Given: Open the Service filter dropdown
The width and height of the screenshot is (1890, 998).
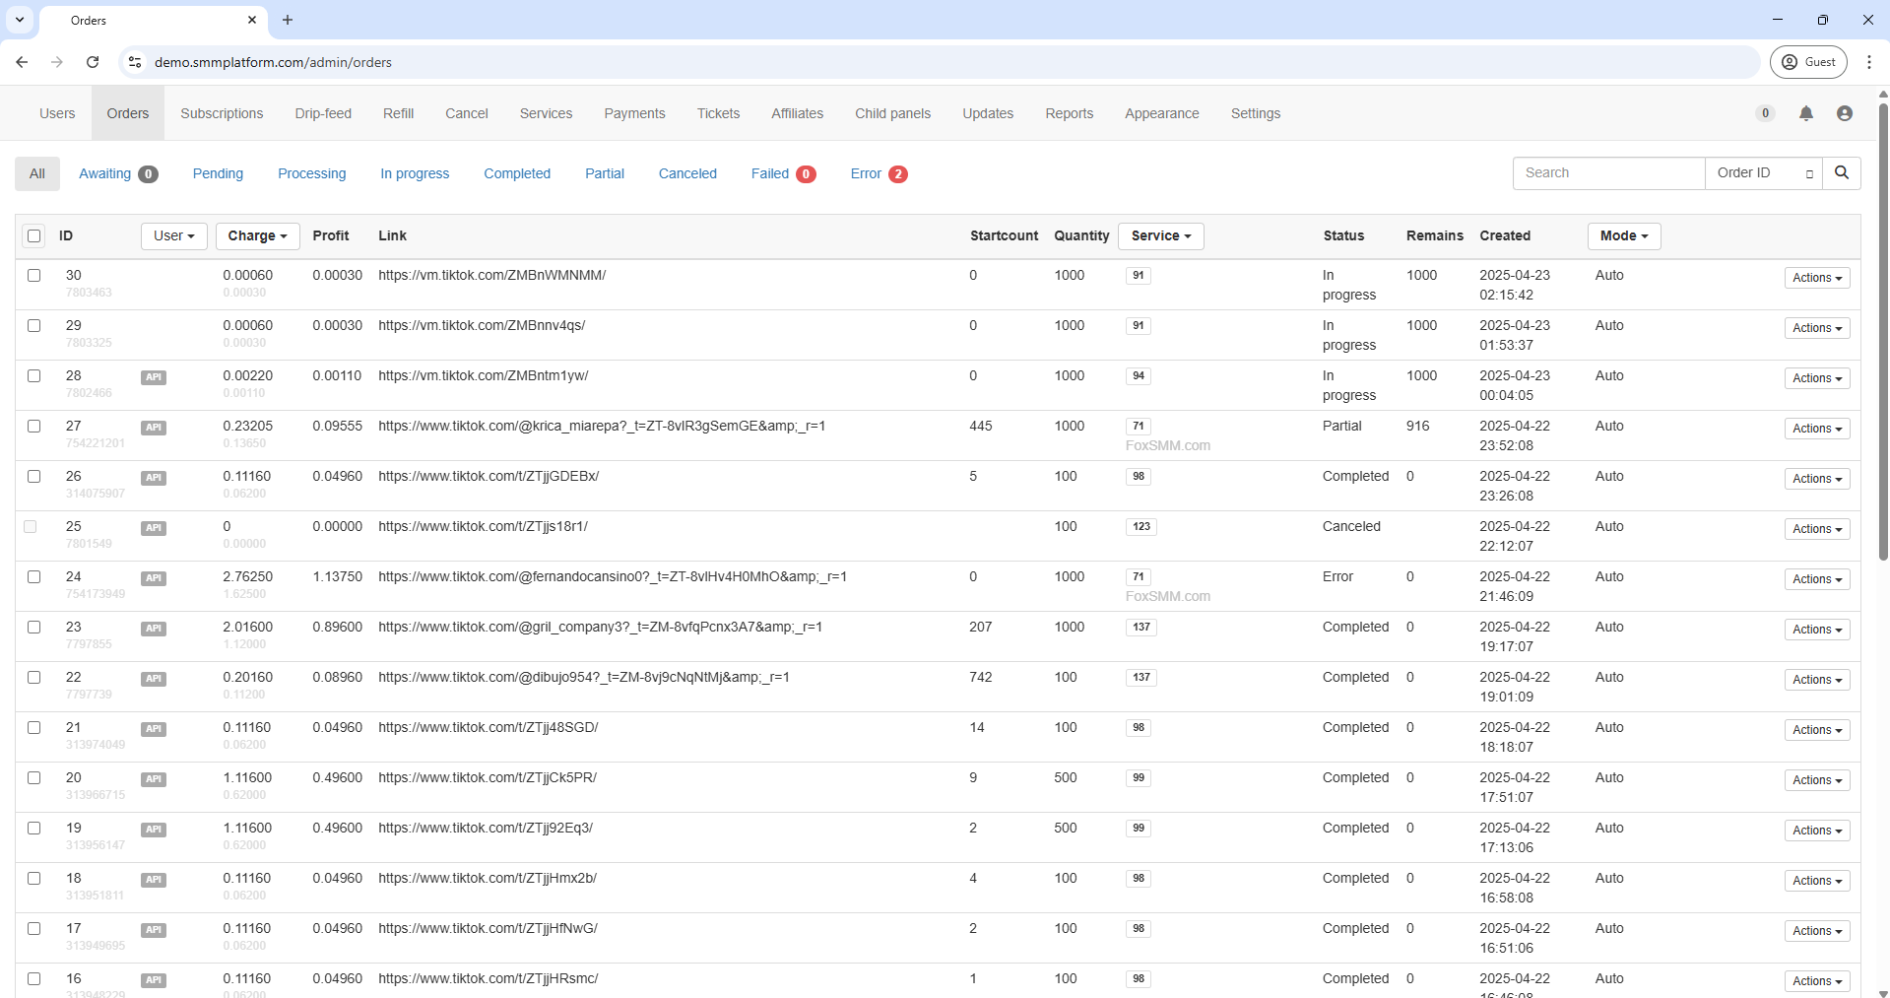Looking at the screenshot, I should coord(1160,236).
